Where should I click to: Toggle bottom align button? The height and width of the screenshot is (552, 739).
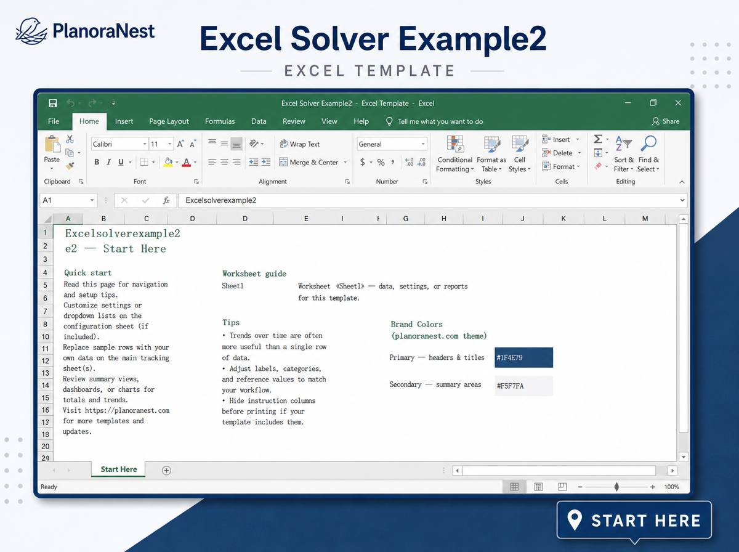coord(236,144)
